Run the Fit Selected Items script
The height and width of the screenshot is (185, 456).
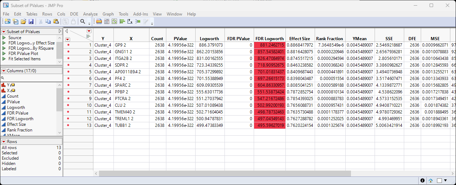[24, 59]
